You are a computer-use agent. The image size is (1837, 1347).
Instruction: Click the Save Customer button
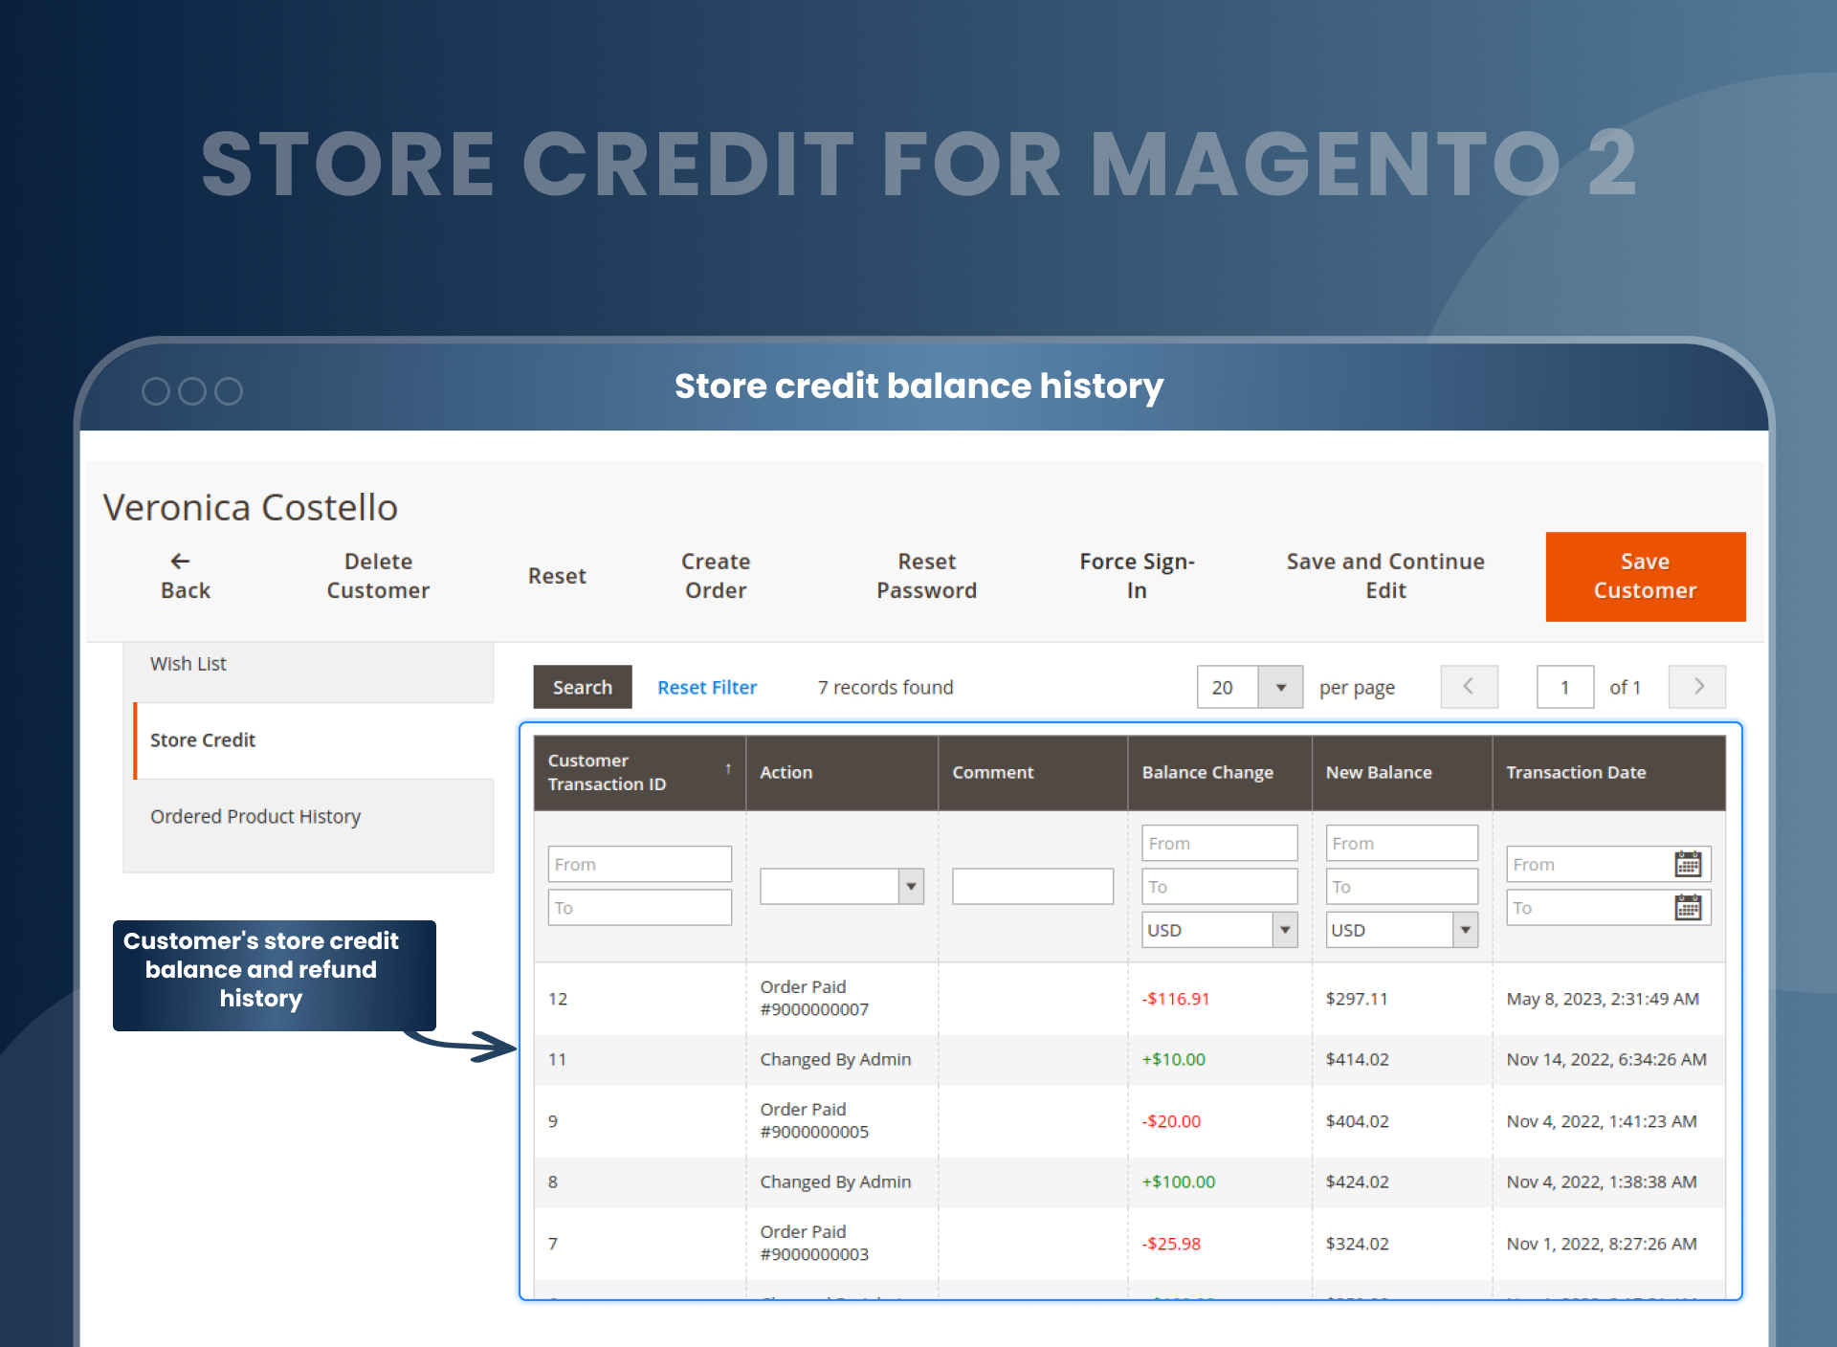(1646, 577)
